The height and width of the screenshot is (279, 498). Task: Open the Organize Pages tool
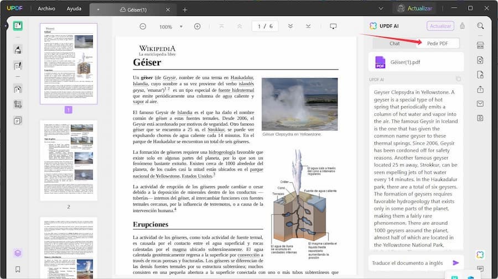(18, 90)
